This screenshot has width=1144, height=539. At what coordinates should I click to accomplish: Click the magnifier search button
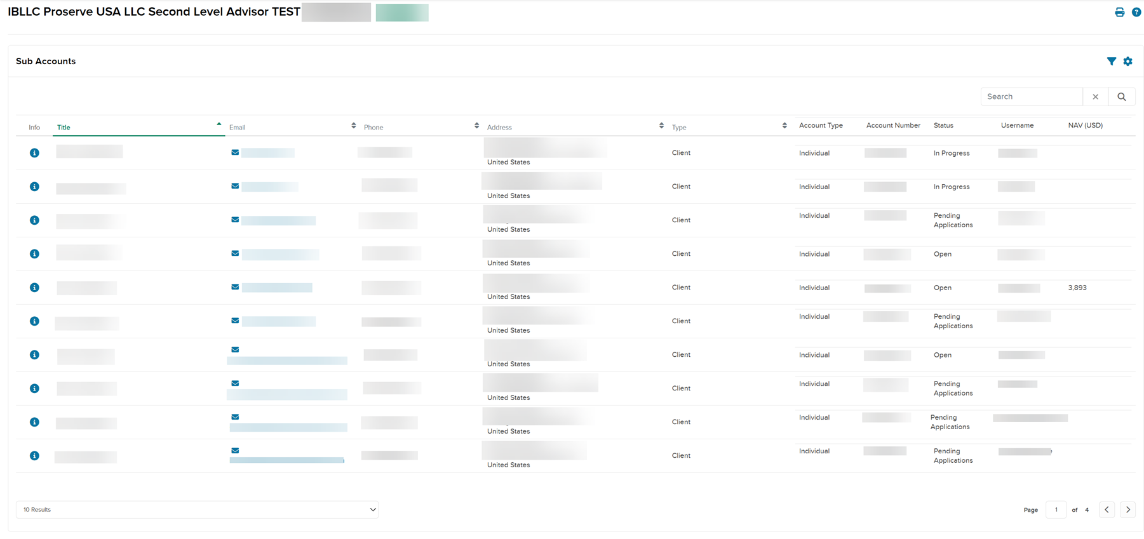click(1122, 96)
